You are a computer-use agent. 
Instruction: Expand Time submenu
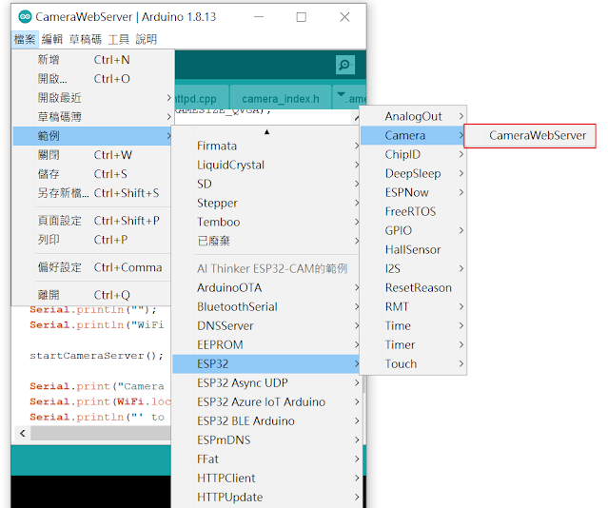pyautogui.click(x=413, y=325)
